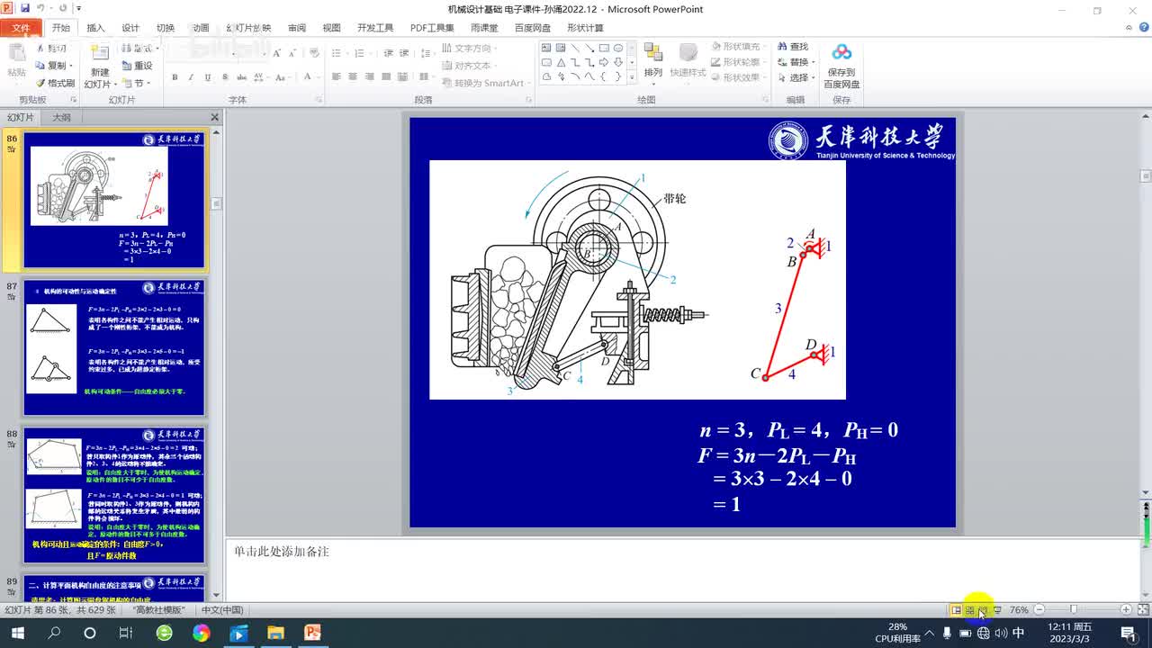
Task: Select the Text Box shape in gallery
Action: pyautogui.click(x=546, y=49)
